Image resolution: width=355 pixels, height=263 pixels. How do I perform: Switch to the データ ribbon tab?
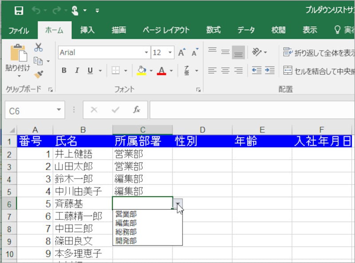pyautogui.click(x=246, y=30)
